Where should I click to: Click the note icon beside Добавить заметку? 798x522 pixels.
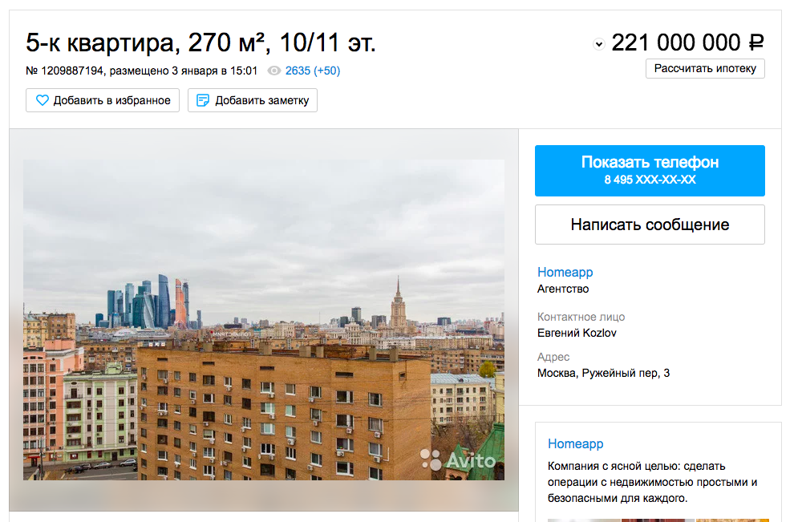[x=203, y=100]
